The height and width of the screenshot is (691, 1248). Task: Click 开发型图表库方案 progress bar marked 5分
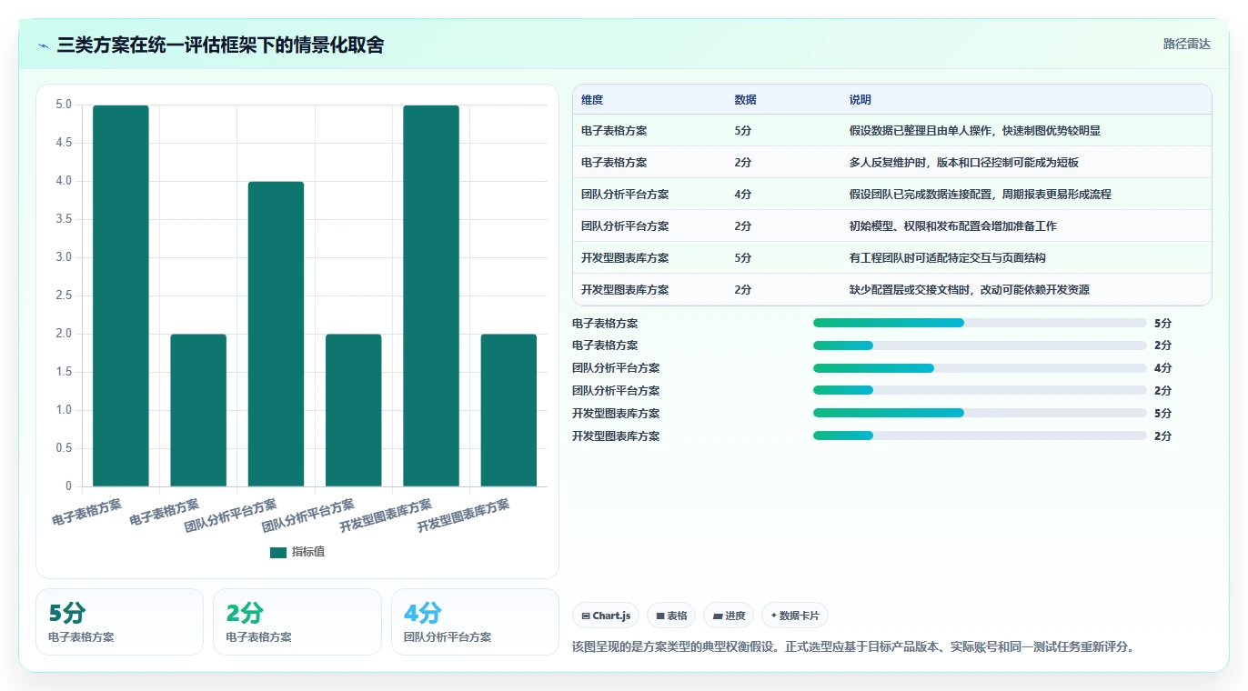[980, 414]
